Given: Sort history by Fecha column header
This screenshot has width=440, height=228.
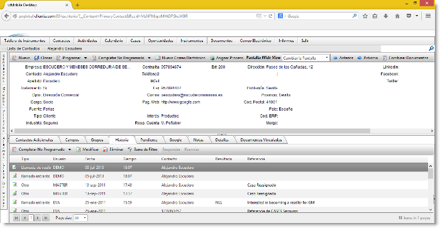Looking at the screenshot, I should point(90,159).
